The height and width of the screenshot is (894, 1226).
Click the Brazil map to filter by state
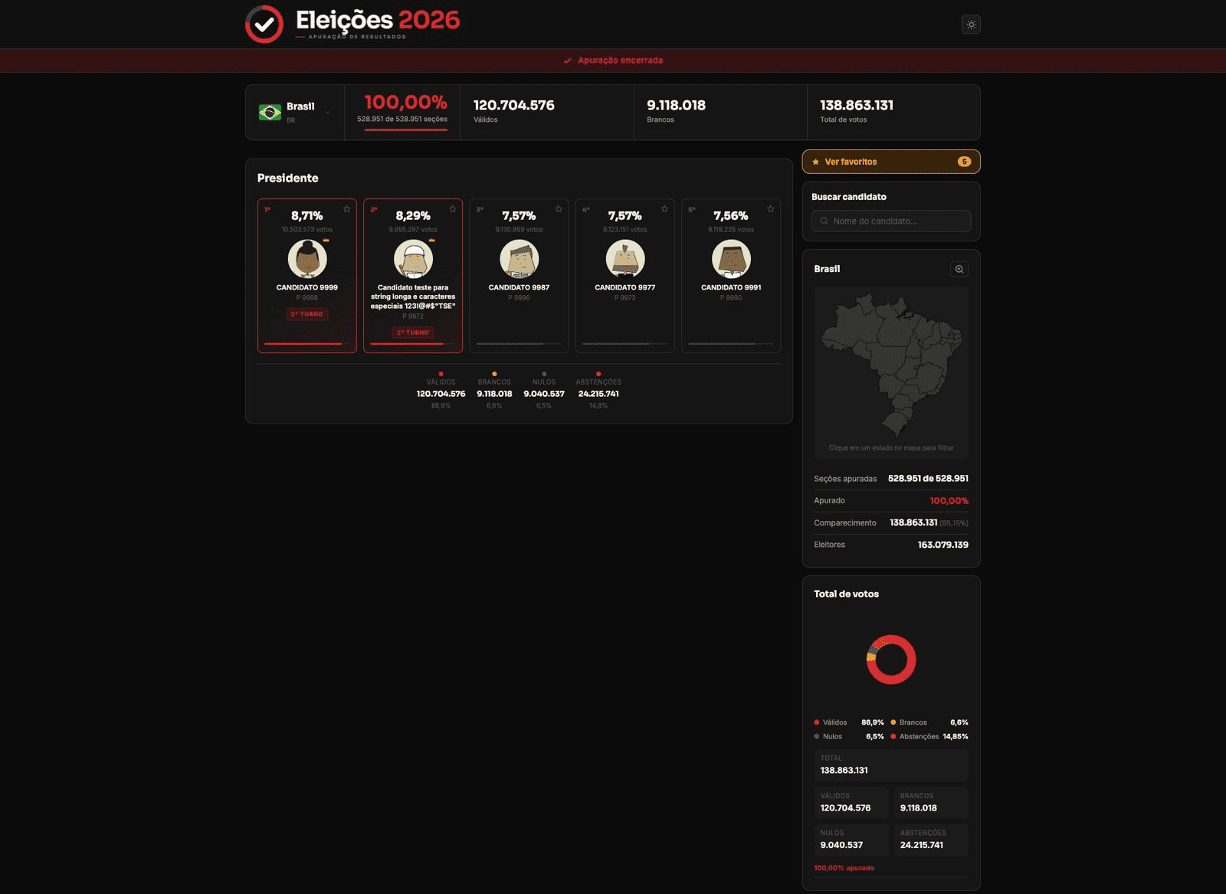coord(891,364)
